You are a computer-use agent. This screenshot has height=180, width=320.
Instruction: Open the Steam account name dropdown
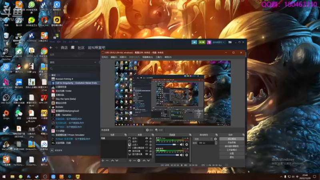(x=218, y=42)
